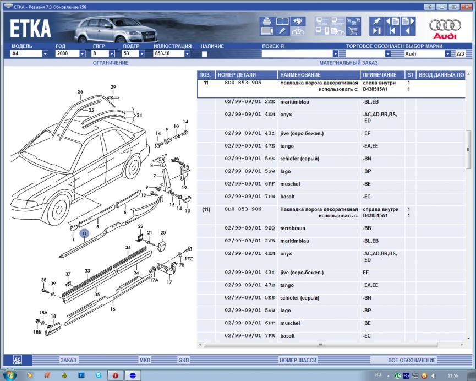The width and height of the screenshot is (476, 381).
Task: Open the ГЛГР dropdown showing 8
Action: [112, 53]
